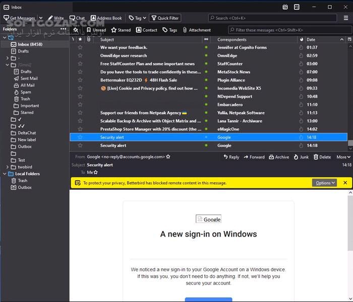The height and width of the screenshot is (302, 353).
Task: Toggle the Attachment quick filter
Action: click(x=197, y=30)
